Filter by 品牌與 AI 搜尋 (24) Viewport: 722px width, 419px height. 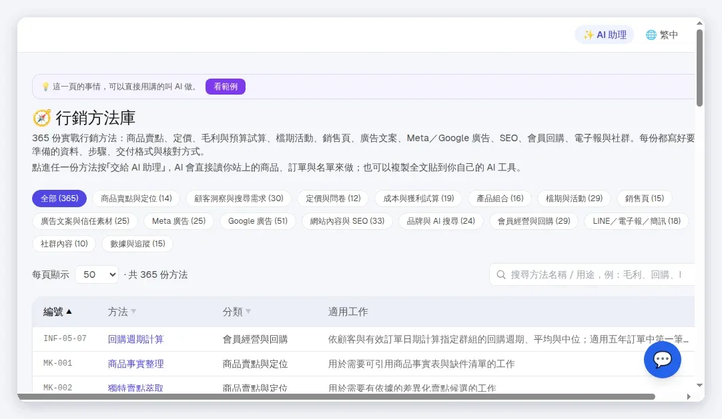pyautogui.click(x=440, y=221)
